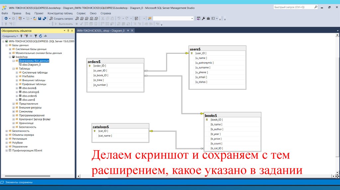Image resolution: width=340 pixels, height=190 pixels.
Task: Open the Соединить dropdown
Action: (x=10, y=36)
